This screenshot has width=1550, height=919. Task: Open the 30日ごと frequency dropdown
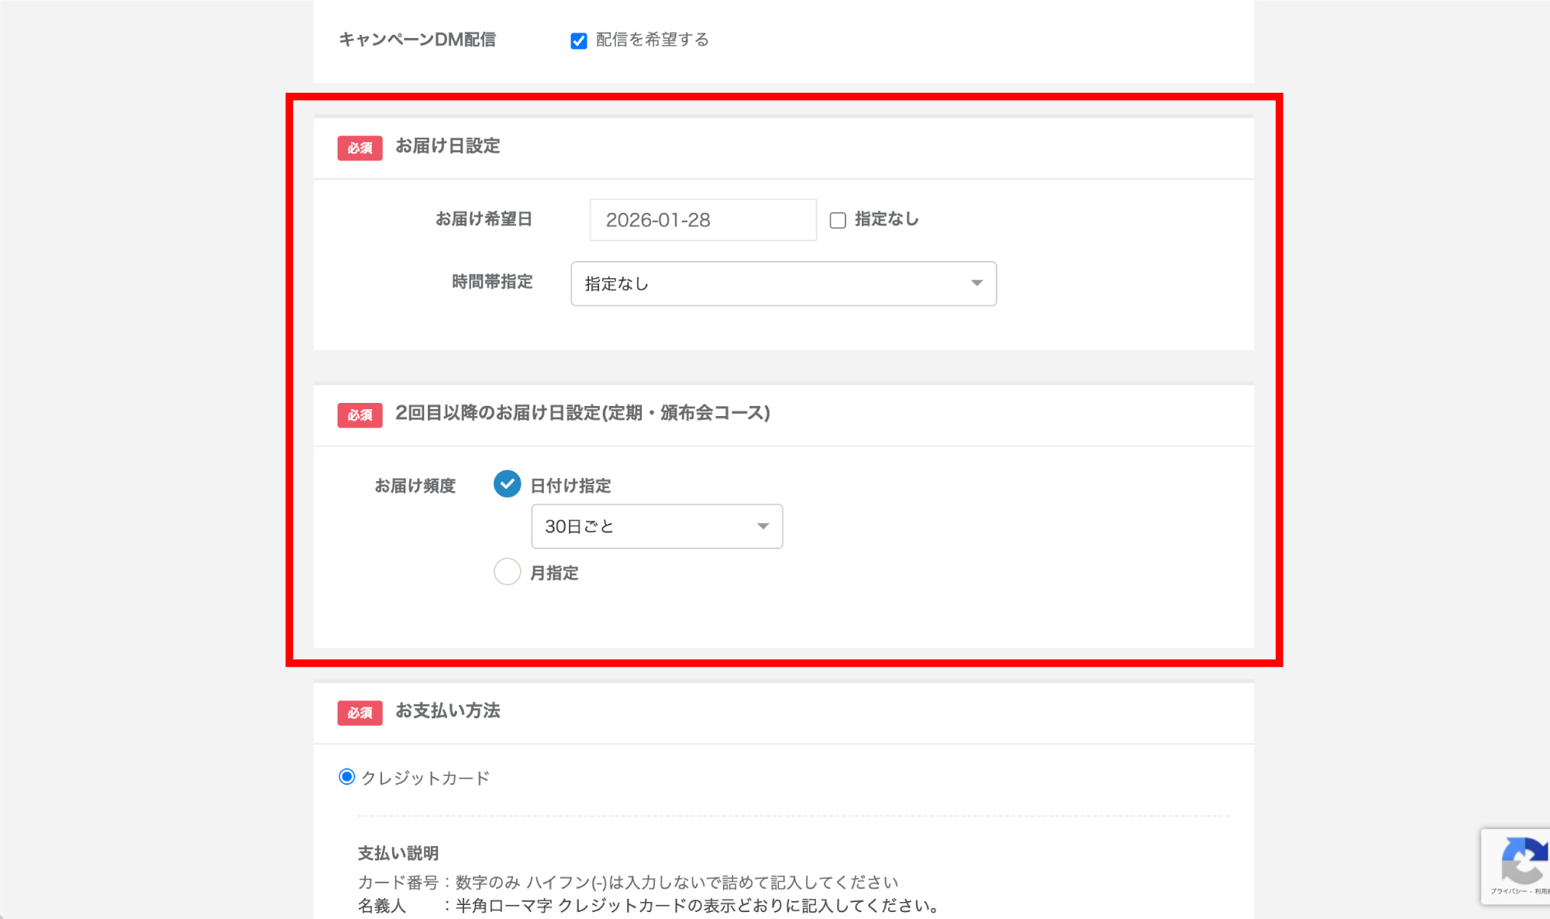[x=656, y=526]
